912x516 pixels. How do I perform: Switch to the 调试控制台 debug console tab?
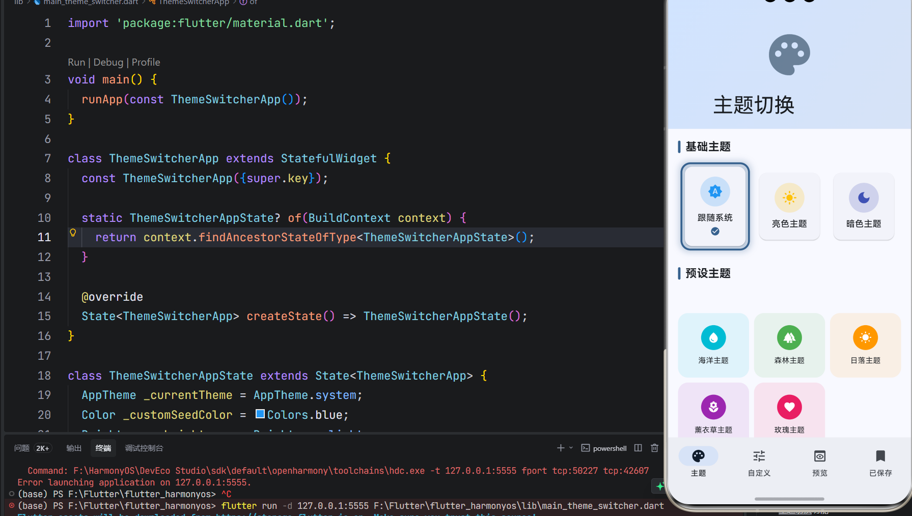coord(144,448)
